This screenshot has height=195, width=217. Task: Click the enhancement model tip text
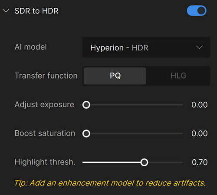[x=110, y=183]
